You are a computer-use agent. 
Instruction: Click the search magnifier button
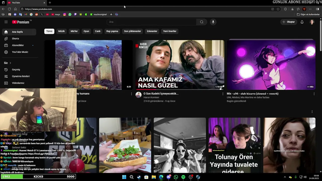(x=202, y=22)
